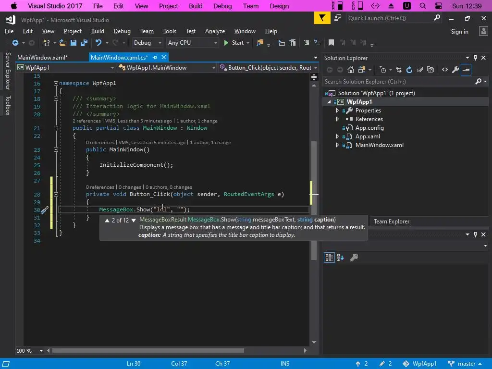
Task: Open the Debug configuration dropdown
Action: (x=148, y=43)
